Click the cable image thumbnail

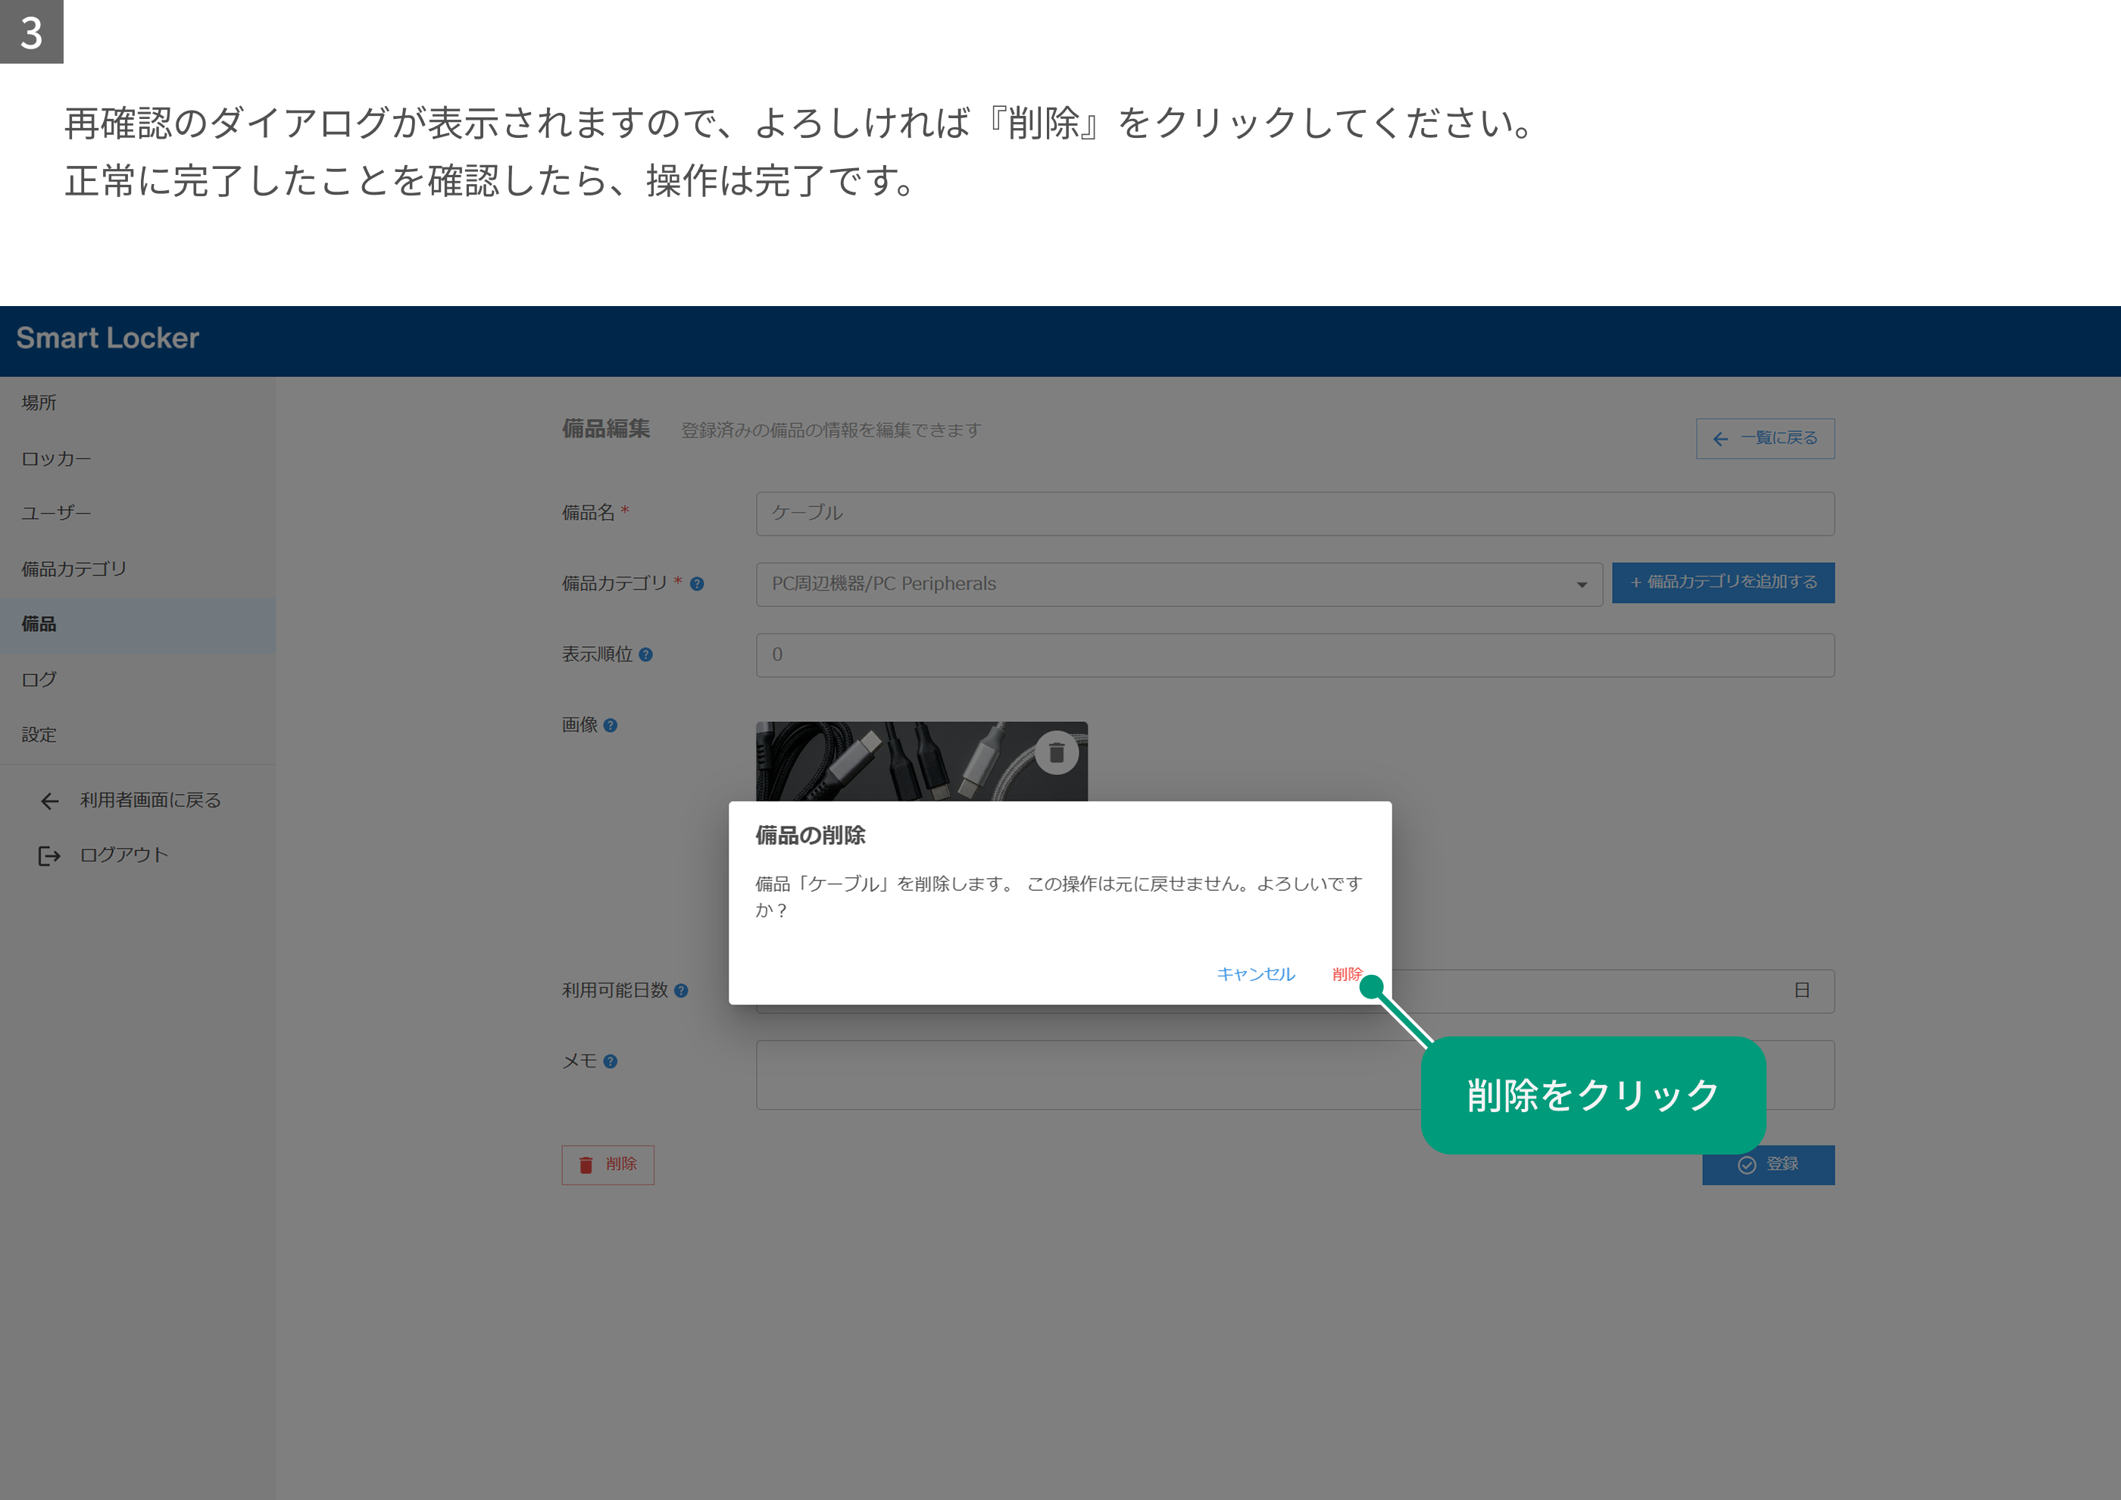click(x=921, y=761)
